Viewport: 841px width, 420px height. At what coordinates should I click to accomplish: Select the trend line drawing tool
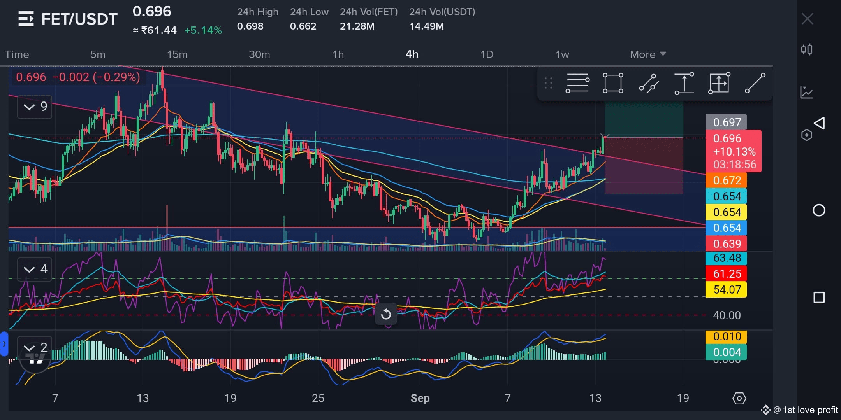[x=755, y=83]
